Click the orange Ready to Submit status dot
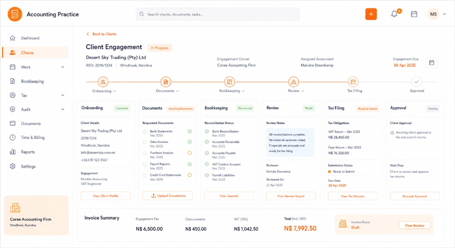The image size is (455, 248). [329, 172]
